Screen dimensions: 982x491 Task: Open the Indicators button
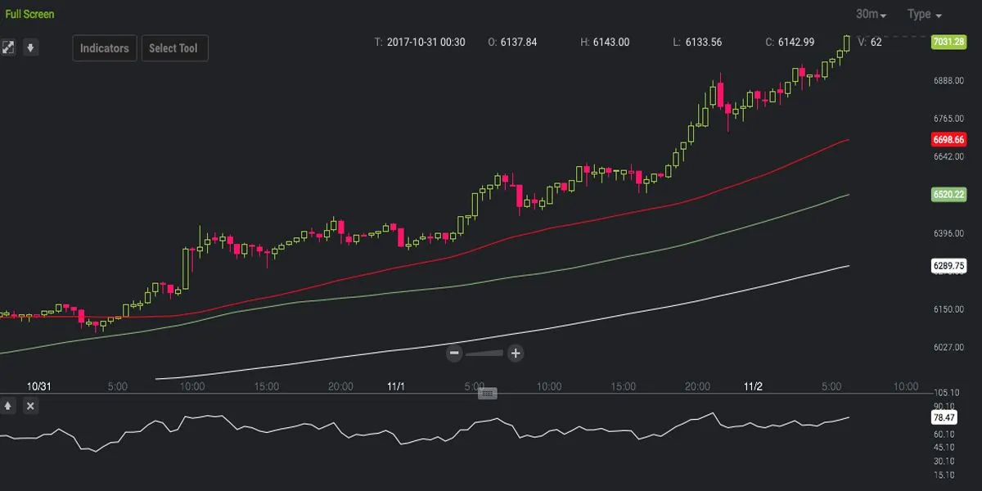pyautogui.click(x=105, y=48)
